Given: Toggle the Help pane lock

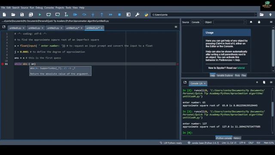Looking at the screenshot, I should point(259,22).
